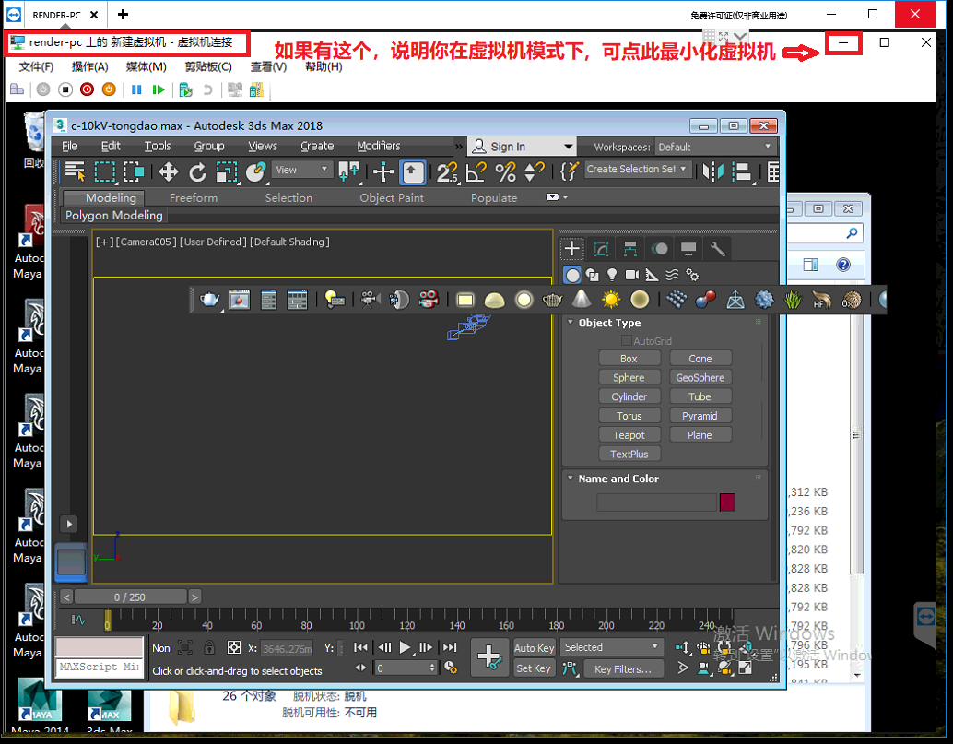Switch to Freeform ribbon tab
Screen dimensions: 953x745
tap(194, 197)
